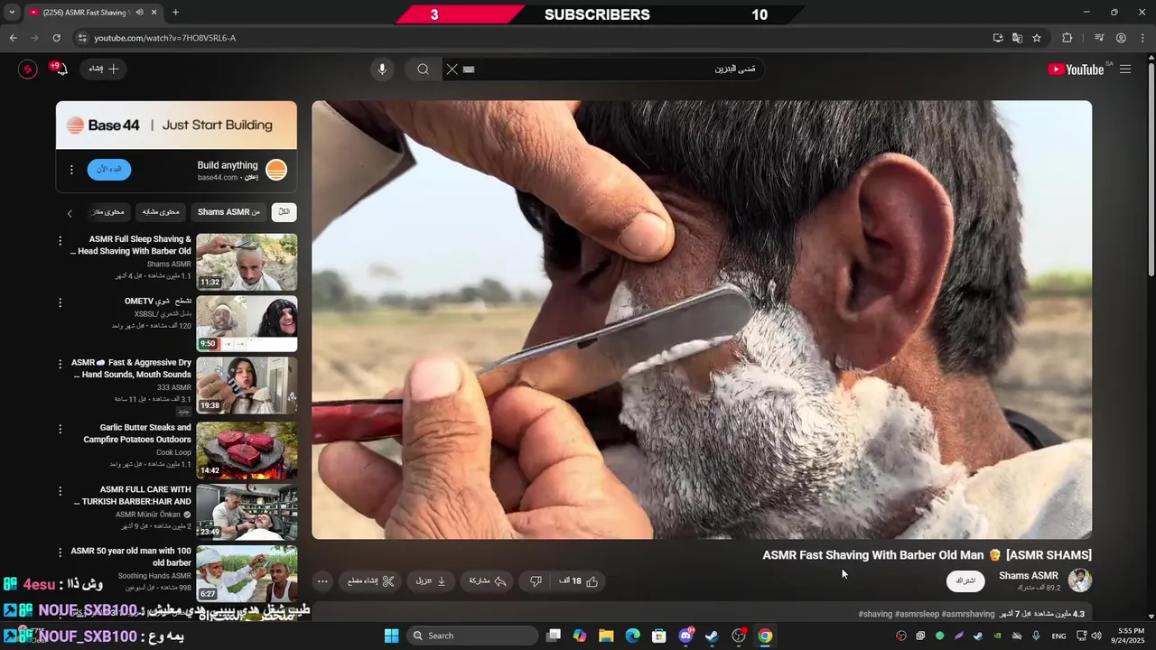
Task: Open options menu for 'Fast & Aggressive Dry'
Action: click(x=61, y=364)
